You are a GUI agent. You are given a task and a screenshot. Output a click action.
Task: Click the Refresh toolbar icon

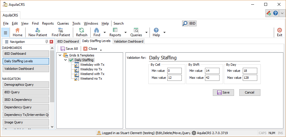coord(82,30)
